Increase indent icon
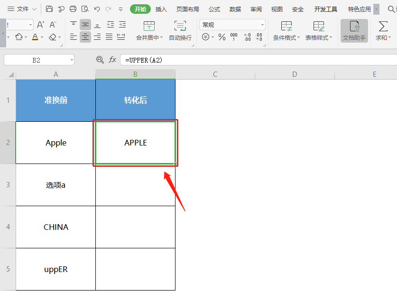 (x=122, y=25)
